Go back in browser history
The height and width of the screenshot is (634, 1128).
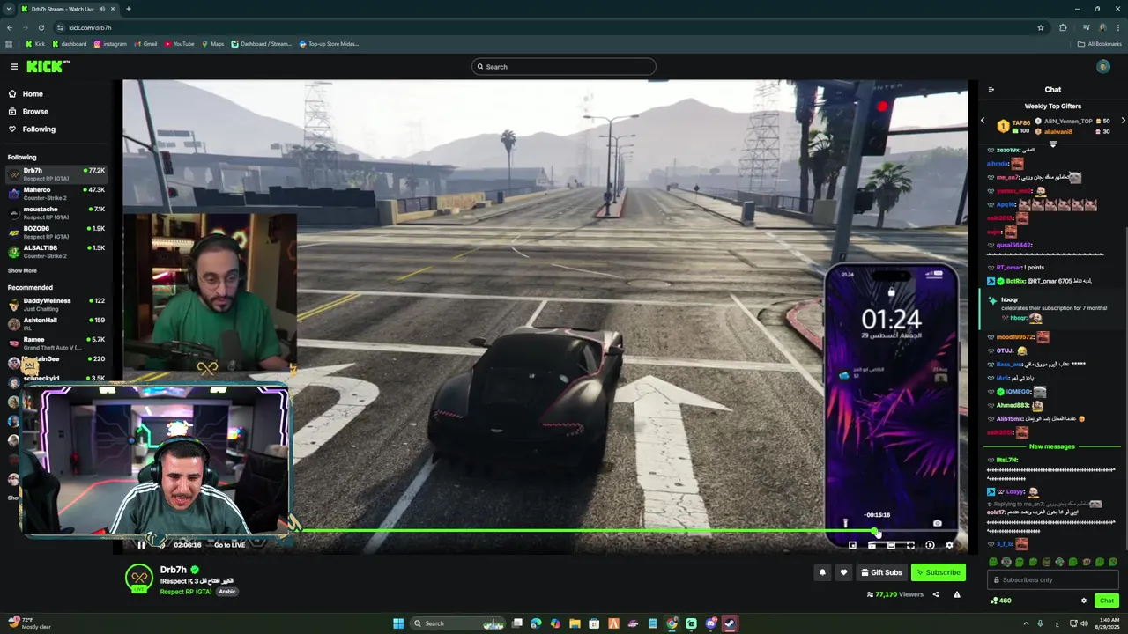pyautogui.click(x=10, y=27)
